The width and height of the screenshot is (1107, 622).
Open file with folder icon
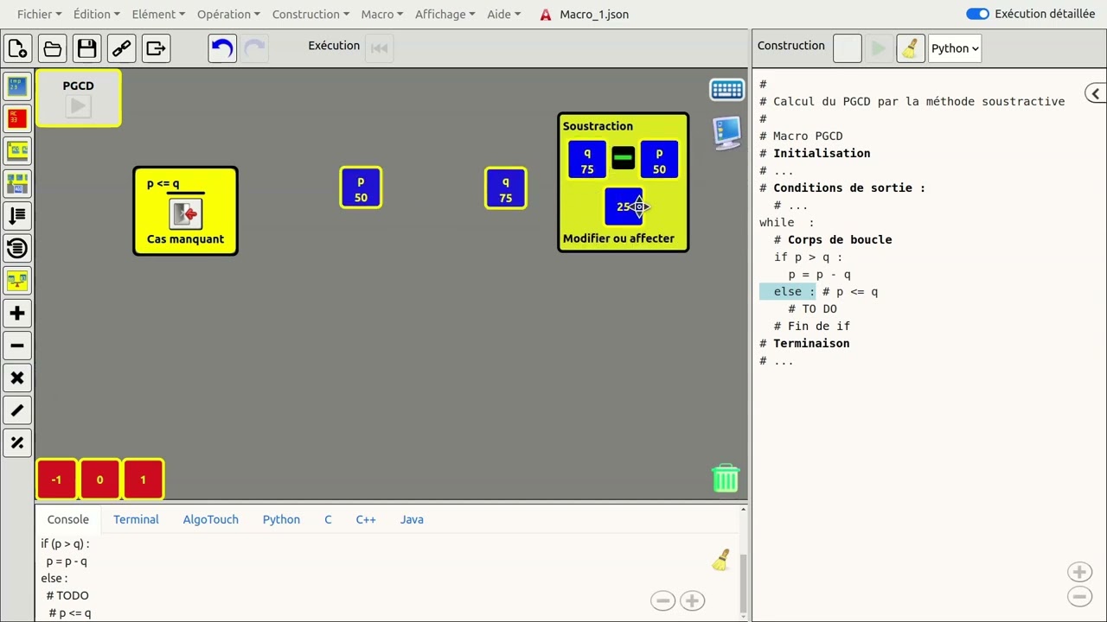(x=52, y=48)
